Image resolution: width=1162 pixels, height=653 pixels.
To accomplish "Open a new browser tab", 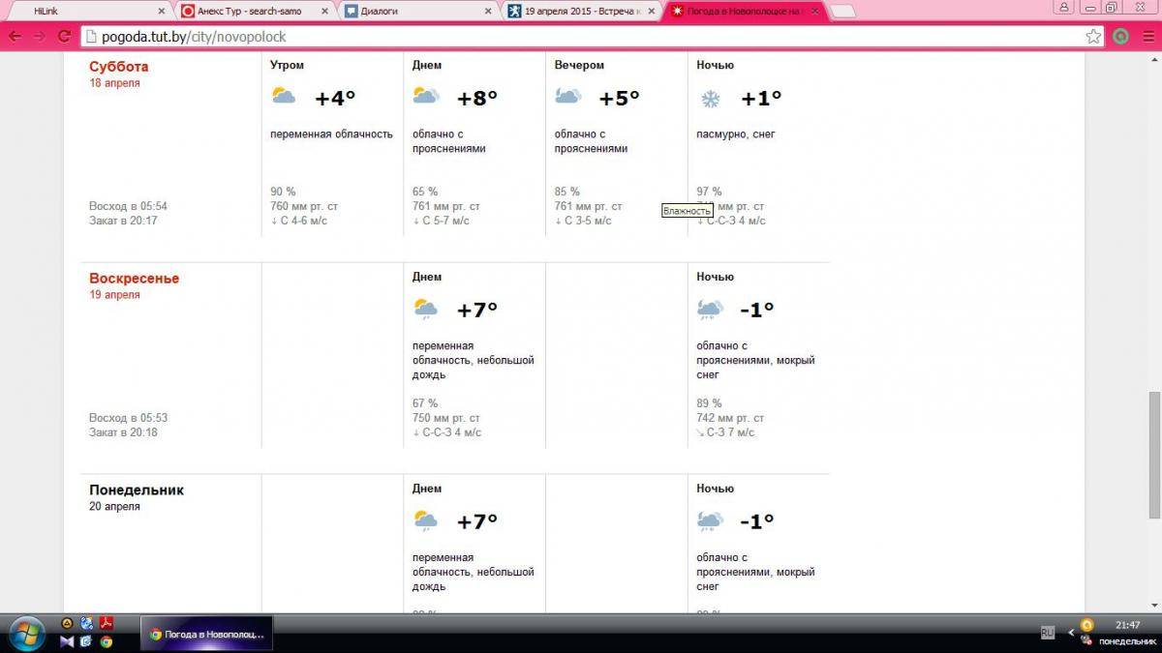I will click(842, 12).
